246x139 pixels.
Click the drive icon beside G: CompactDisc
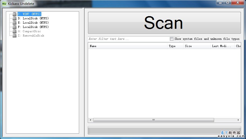[15, 31]
